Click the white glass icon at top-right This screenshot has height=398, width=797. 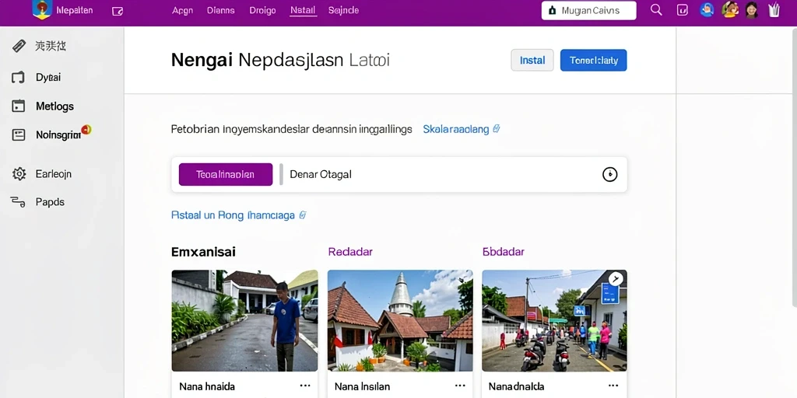774,9
